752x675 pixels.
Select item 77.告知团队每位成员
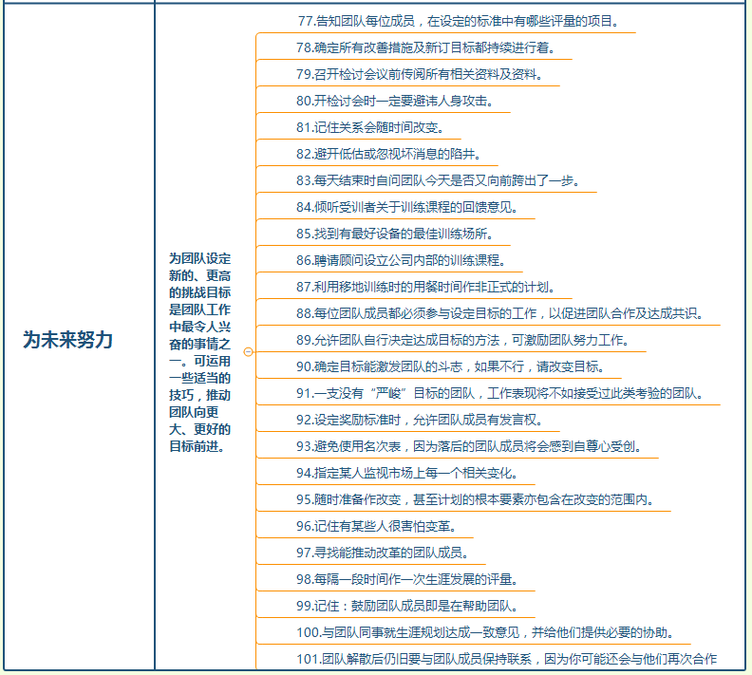pos(459,21)
